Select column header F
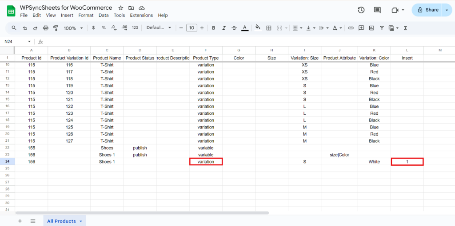Image resolution: width=455 pixels, height=226 pixels. pos(206,50)
